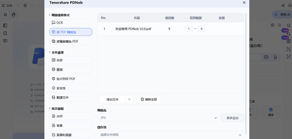Click the 壓縮 tool card in background panel

(271, 112)
